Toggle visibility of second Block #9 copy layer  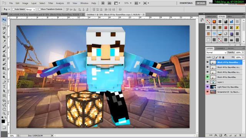click(x=208, y=67)
